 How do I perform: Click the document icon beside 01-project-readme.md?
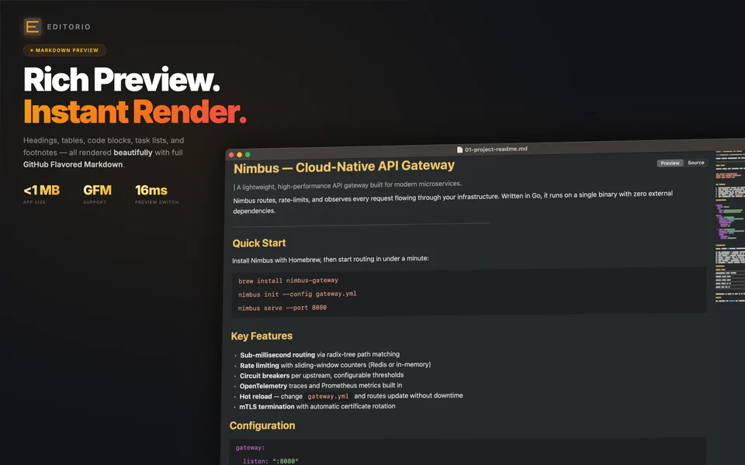[459, 150]
